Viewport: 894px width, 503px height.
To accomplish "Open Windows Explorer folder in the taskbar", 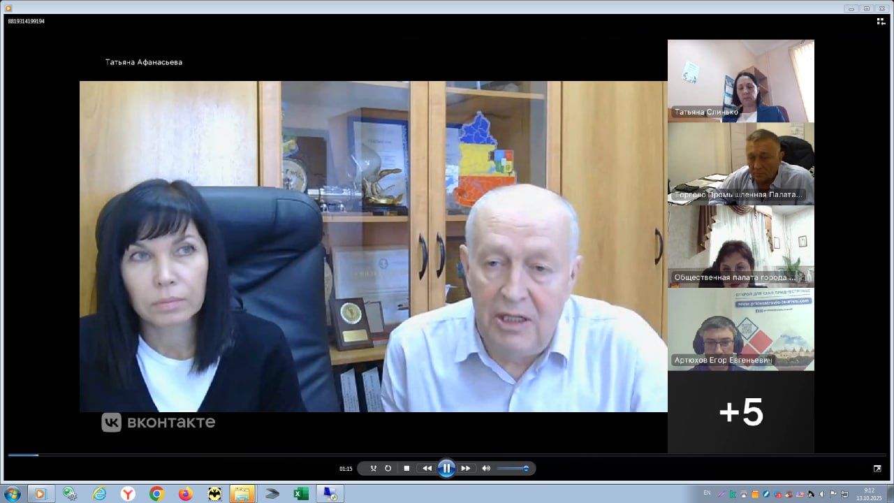I will click(x=242, y=494).
